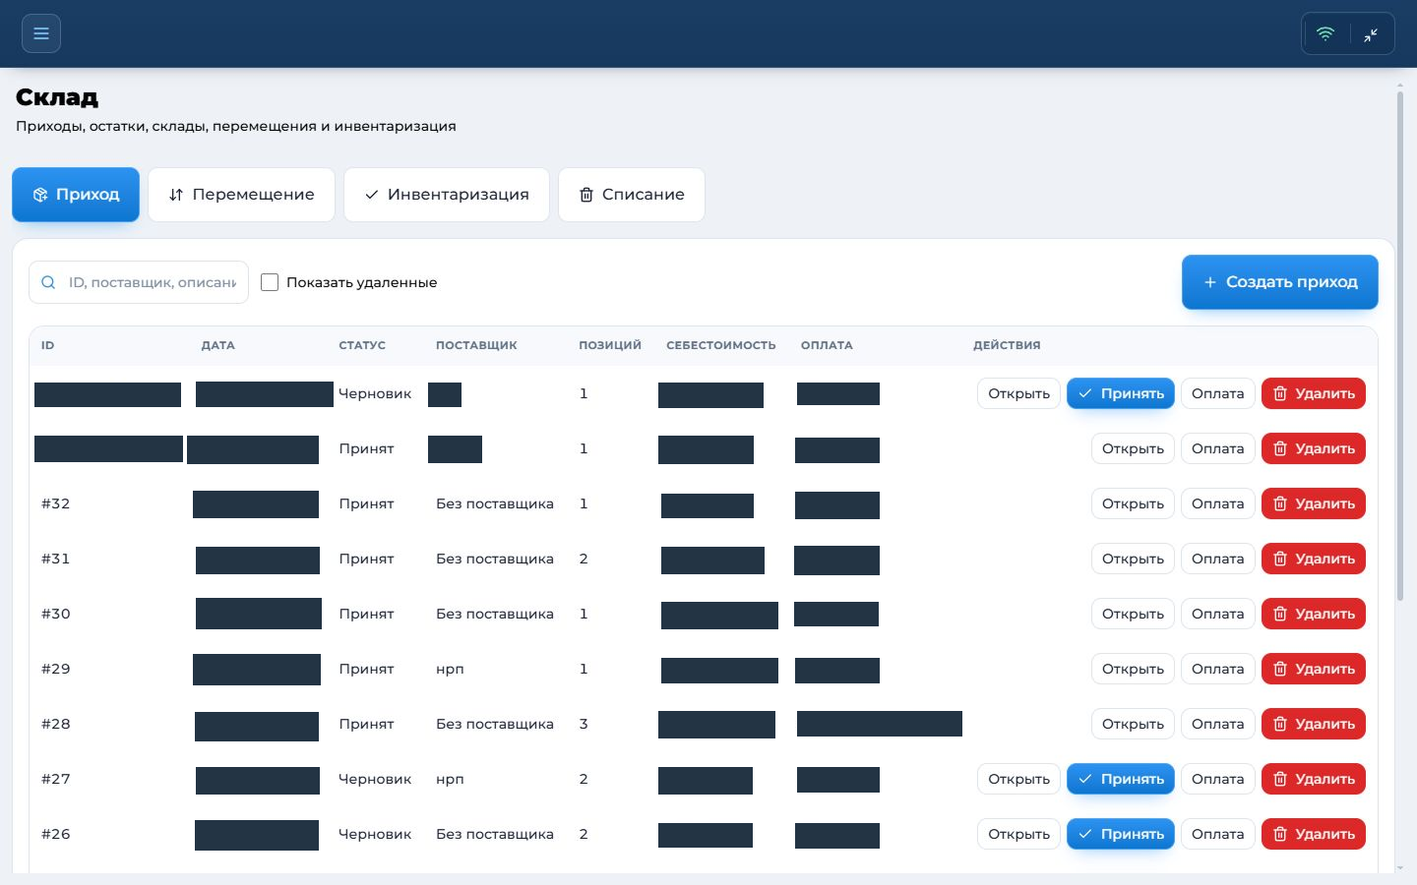Click the trash icon on Списание tab

pos(586,195)
